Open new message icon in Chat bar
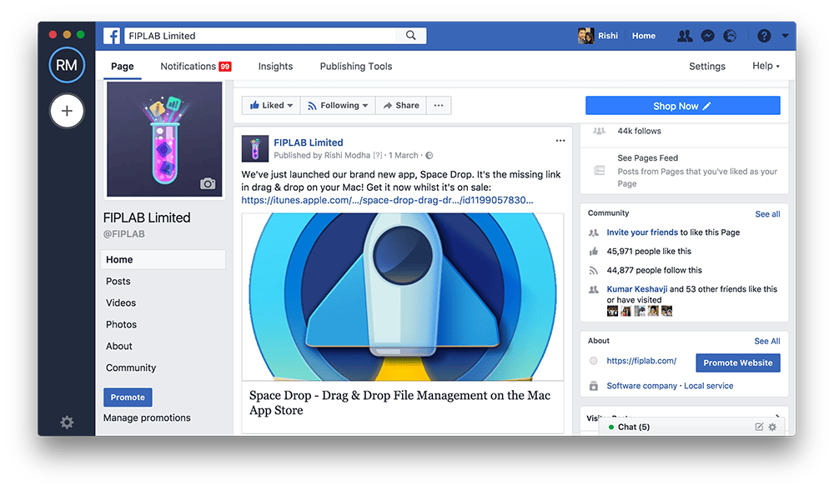This screenshot has height=490, width=834. point(759,427)
